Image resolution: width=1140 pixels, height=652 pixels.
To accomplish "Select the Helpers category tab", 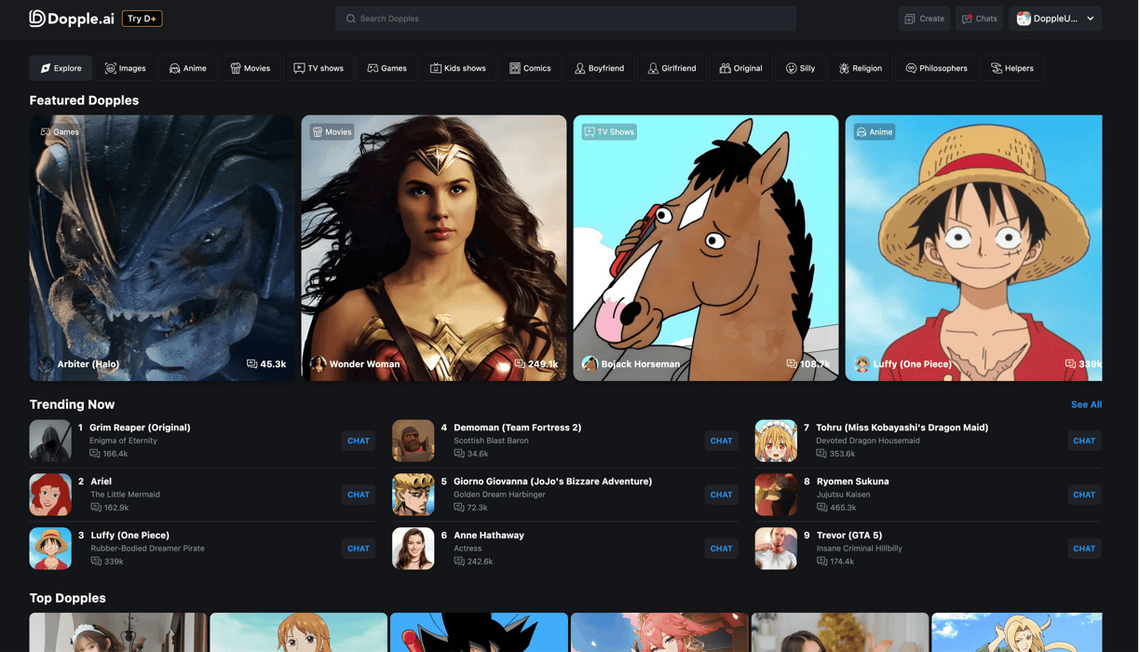I will [1012, 68].
